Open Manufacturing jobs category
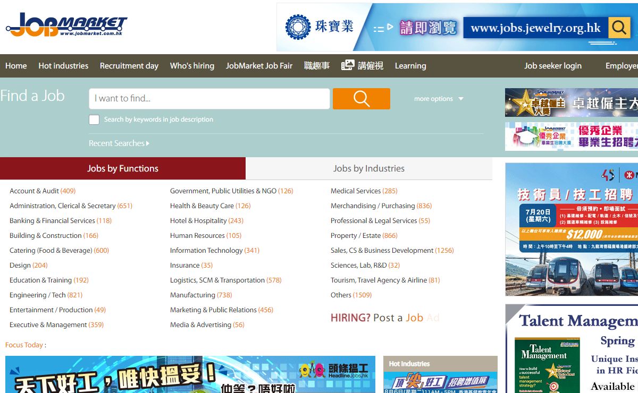 tap(201, 295)
